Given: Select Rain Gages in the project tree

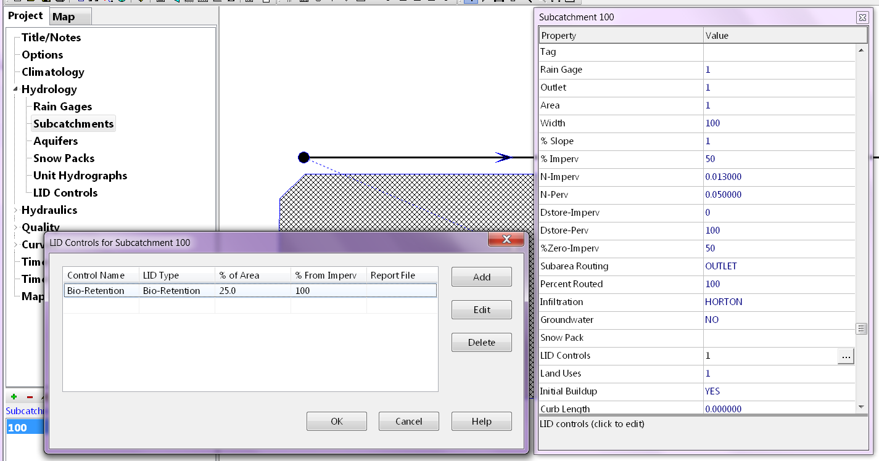Looking at the screenshot, I should coord(62,106).
